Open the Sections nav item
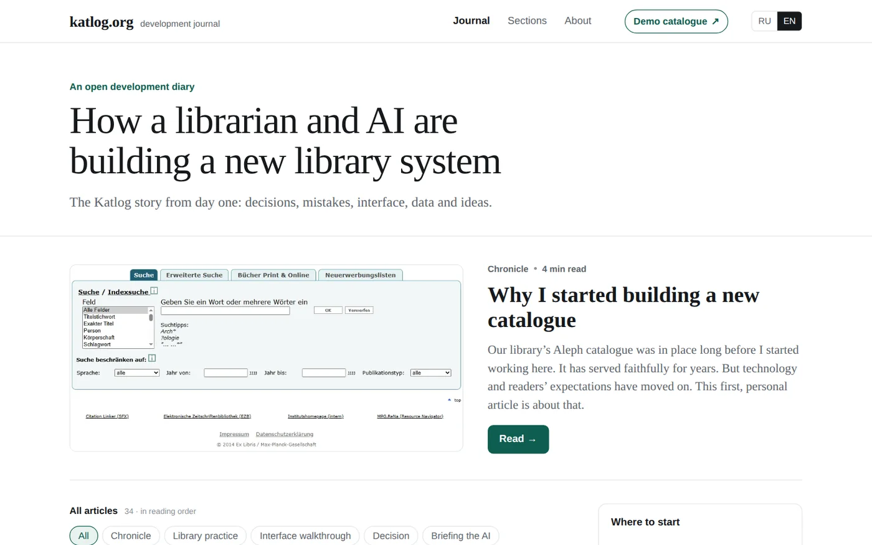Viewport: 872px width, 545px height. coord(527,21)
